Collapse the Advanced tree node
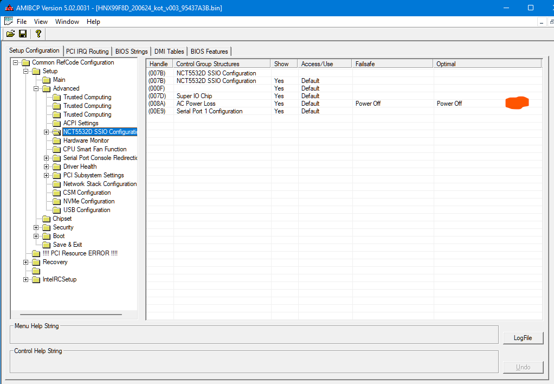The image size is (554, 384). tap(36, 88)
